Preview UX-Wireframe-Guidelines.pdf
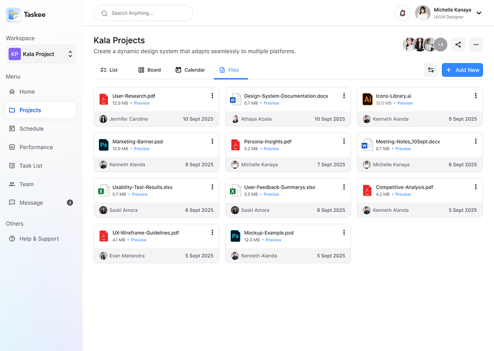The height and width of the screenshot is (351, 494). [x=138, y=240]
